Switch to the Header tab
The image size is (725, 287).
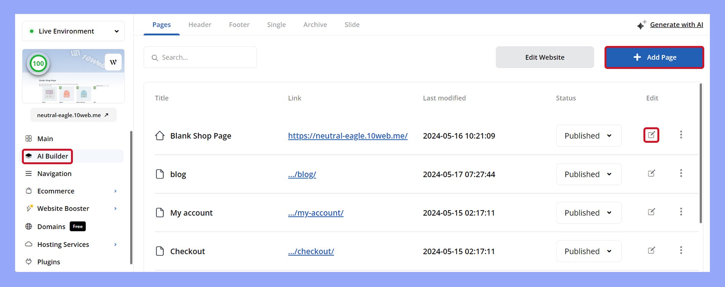pyautogui.click(x=200, y=25)
